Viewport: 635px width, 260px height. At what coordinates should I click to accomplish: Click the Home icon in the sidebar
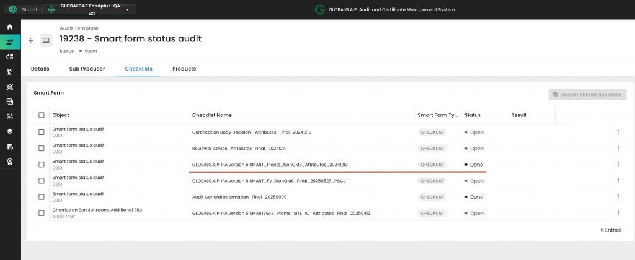[9, 27]
